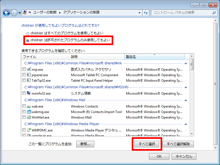Click the Back navigation arrow button
The image size is (220, 165).
pyautogui.click(x=6, y=13)
